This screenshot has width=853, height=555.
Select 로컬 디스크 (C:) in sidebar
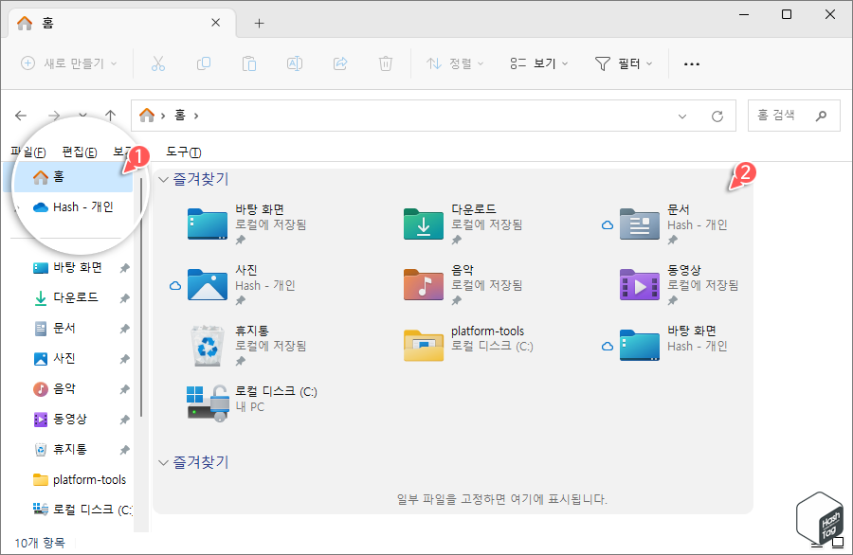point(82,510)
